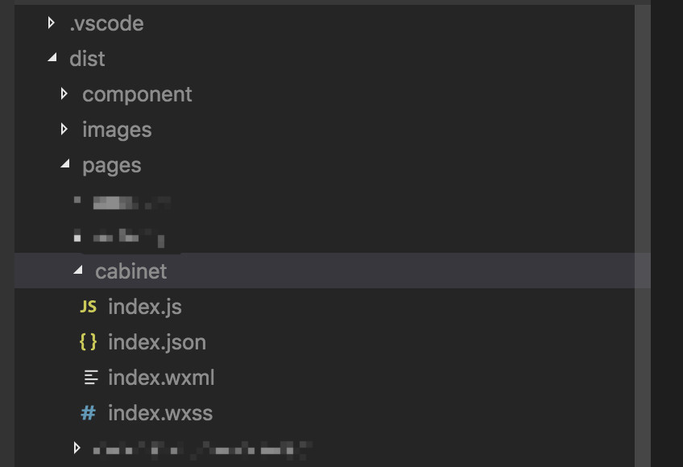Select the component folder name
This screenshot has width=683, height=467.
(x=137, y=94)
